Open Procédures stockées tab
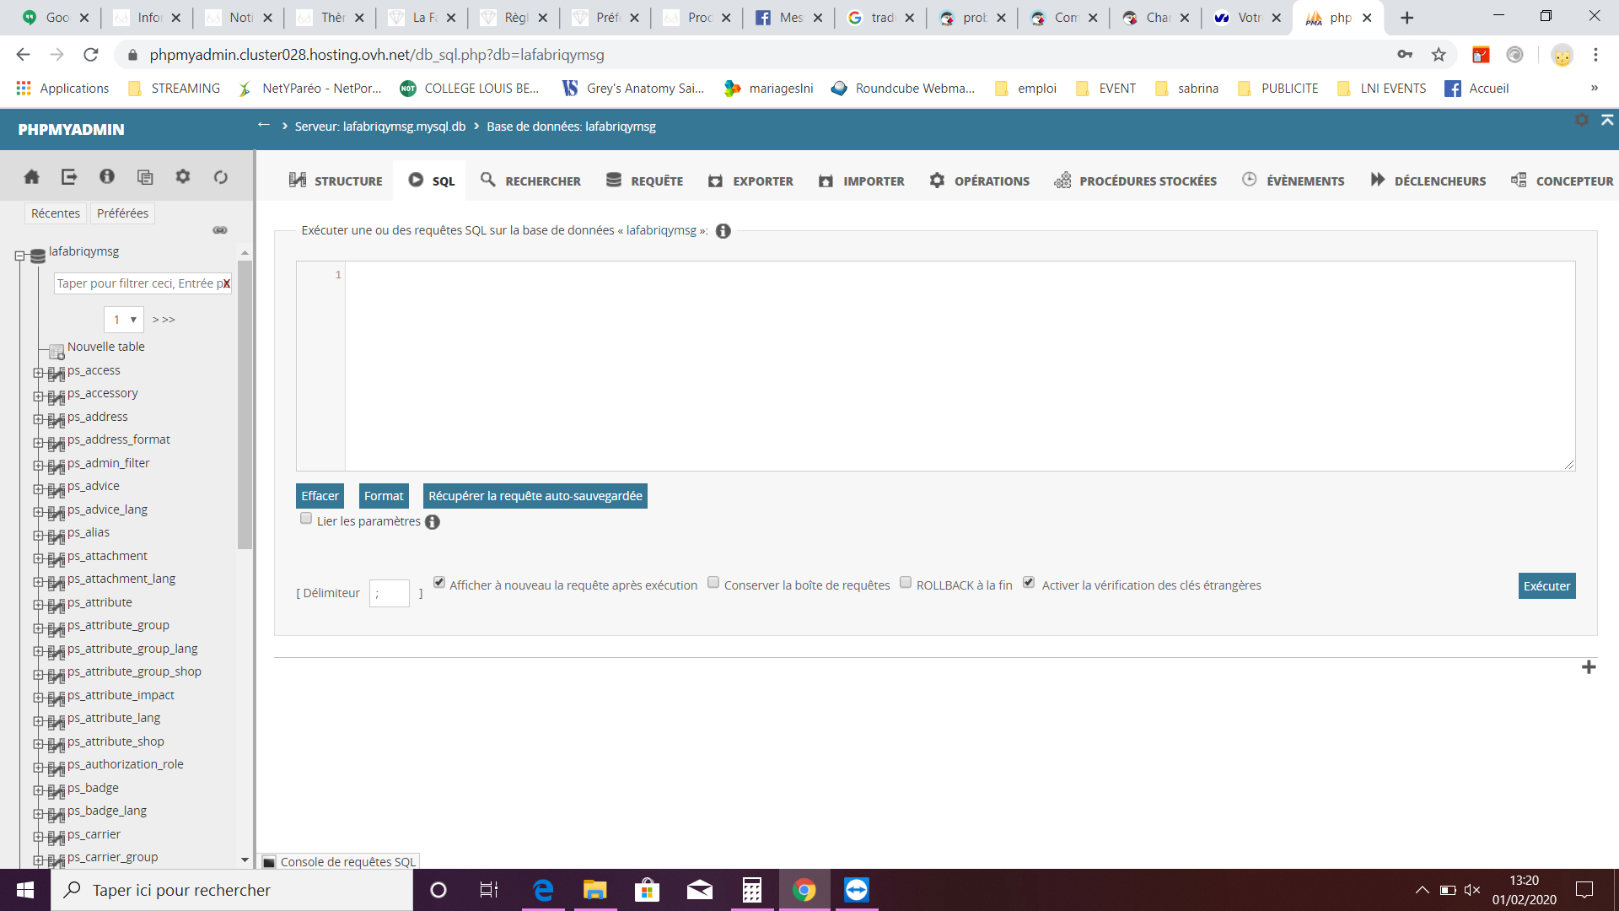 click(1135, 181)
